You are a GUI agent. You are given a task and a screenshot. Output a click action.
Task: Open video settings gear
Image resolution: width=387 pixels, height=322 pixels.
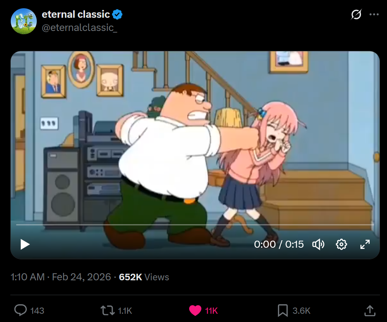pos(341,244)
